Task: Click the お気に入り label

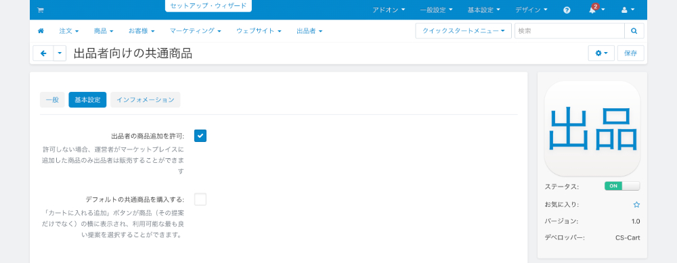Action: click(x=562, y=204)
